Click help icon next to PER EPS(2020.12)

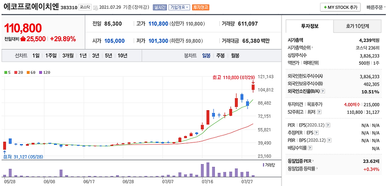point(328,125)
